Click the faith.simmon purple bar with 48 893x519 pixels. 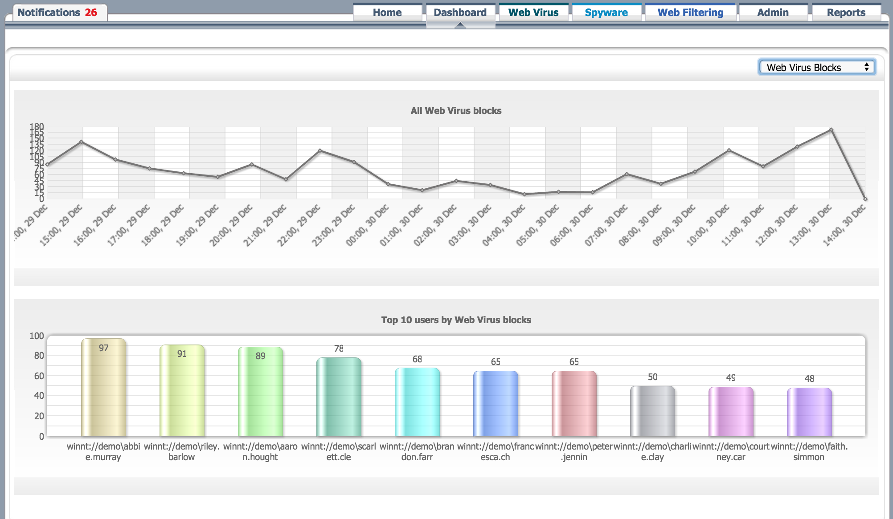tap(809, 413)
